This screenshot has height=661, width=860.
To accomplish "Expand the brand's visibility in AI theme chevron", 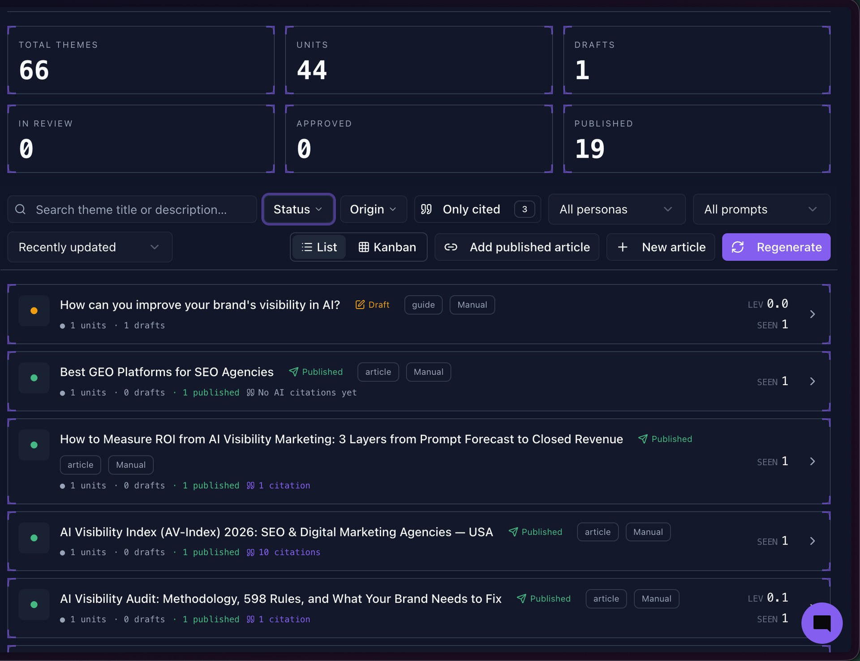I will coord(813,314).
